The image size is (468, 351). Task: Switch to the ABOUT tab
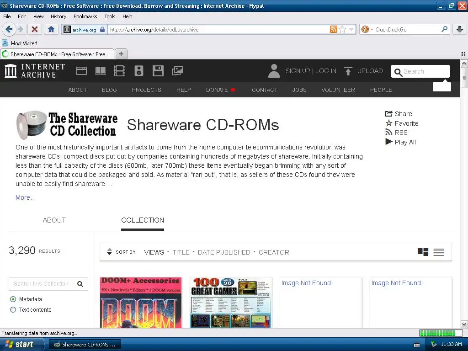pos(54,220)
